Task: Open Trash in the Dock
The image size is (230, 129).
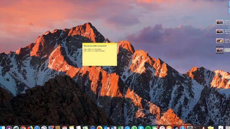Action: (227, 128)
